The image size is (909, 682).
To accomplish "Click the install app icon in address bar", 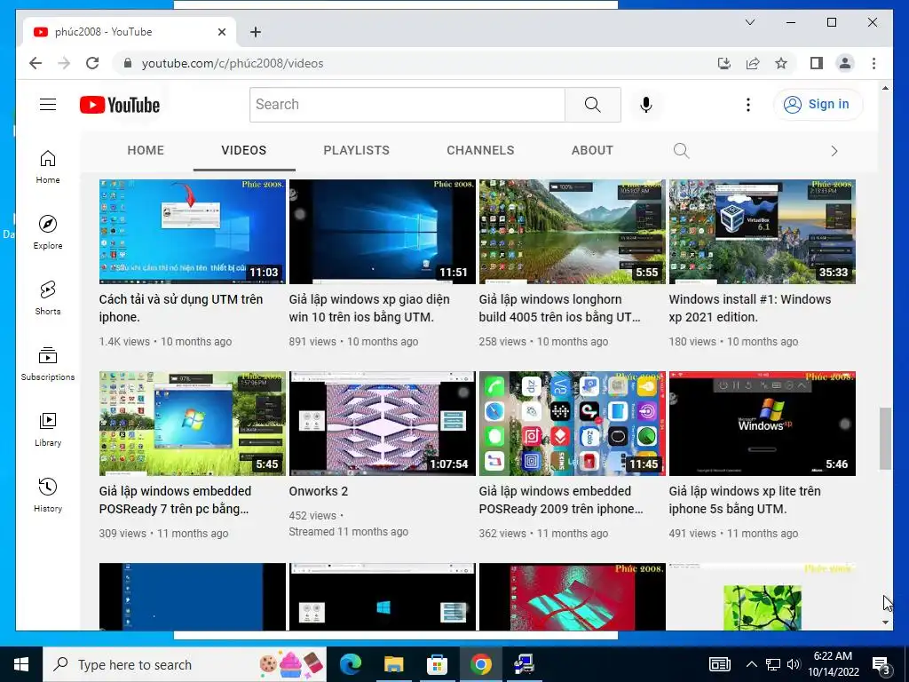I will [x=724, y=63].
